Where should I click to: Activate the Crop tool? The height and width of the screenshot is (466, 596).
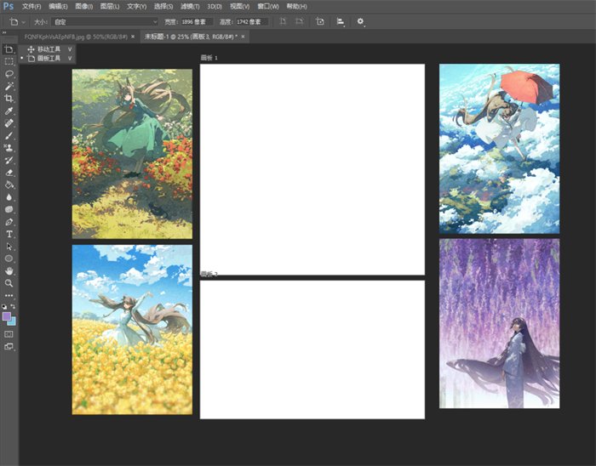9,99
